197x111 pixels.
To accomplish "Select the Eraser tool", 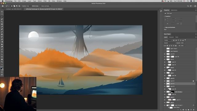I will click(x=2, y=39).
